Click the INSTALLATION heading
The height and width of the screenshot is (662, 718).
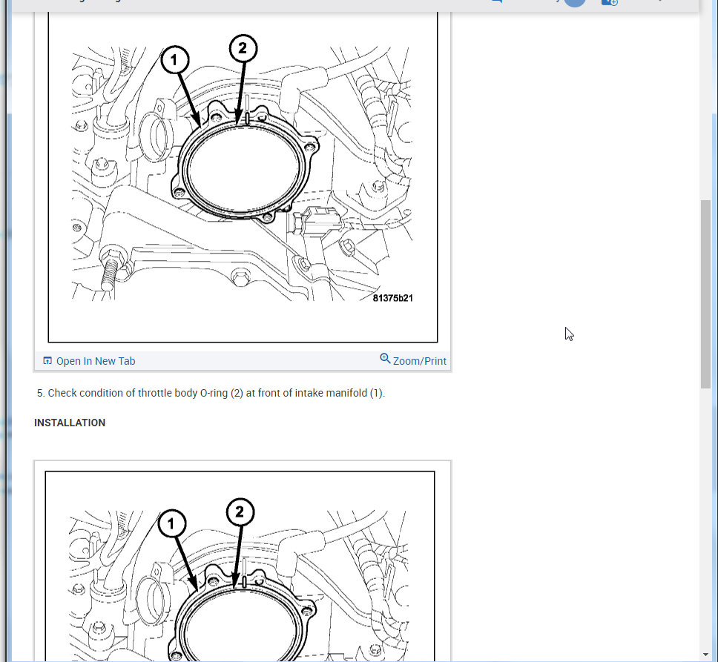70,423
